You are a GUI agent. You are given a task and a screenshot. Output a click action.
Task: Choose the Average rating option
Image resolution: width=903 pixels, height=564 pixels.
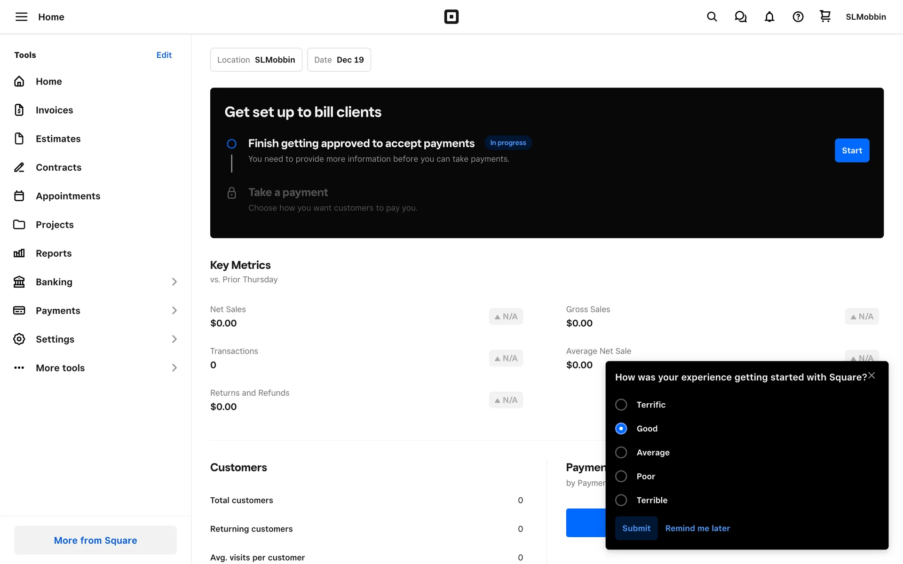tap(621, 453)
